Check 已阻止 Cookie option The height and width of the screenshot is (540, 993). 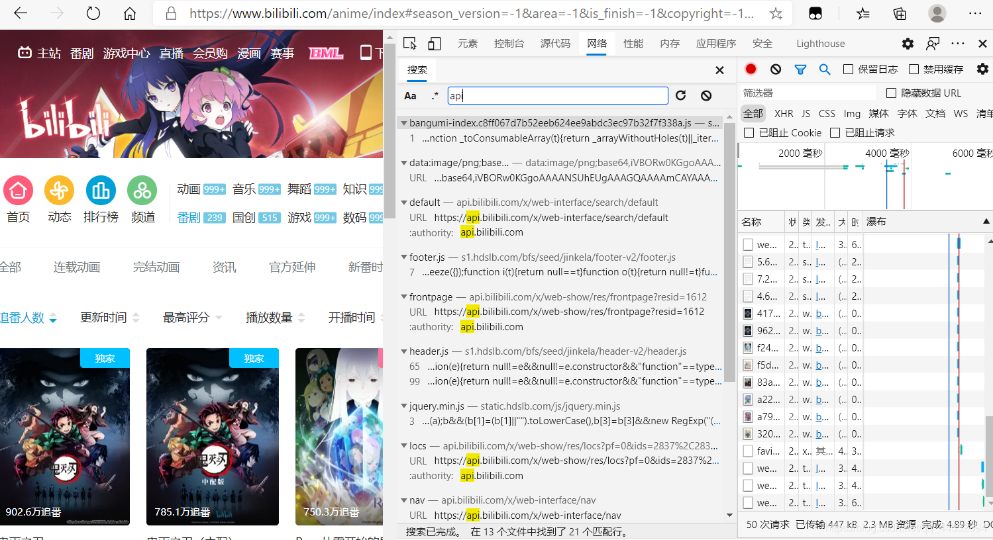pos(749,132)
